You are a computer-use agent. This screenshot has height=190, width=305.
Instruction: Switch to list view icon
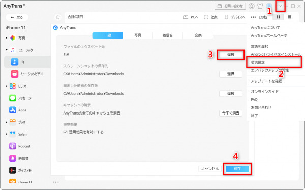pyautogui.click(x=289, y=17)
